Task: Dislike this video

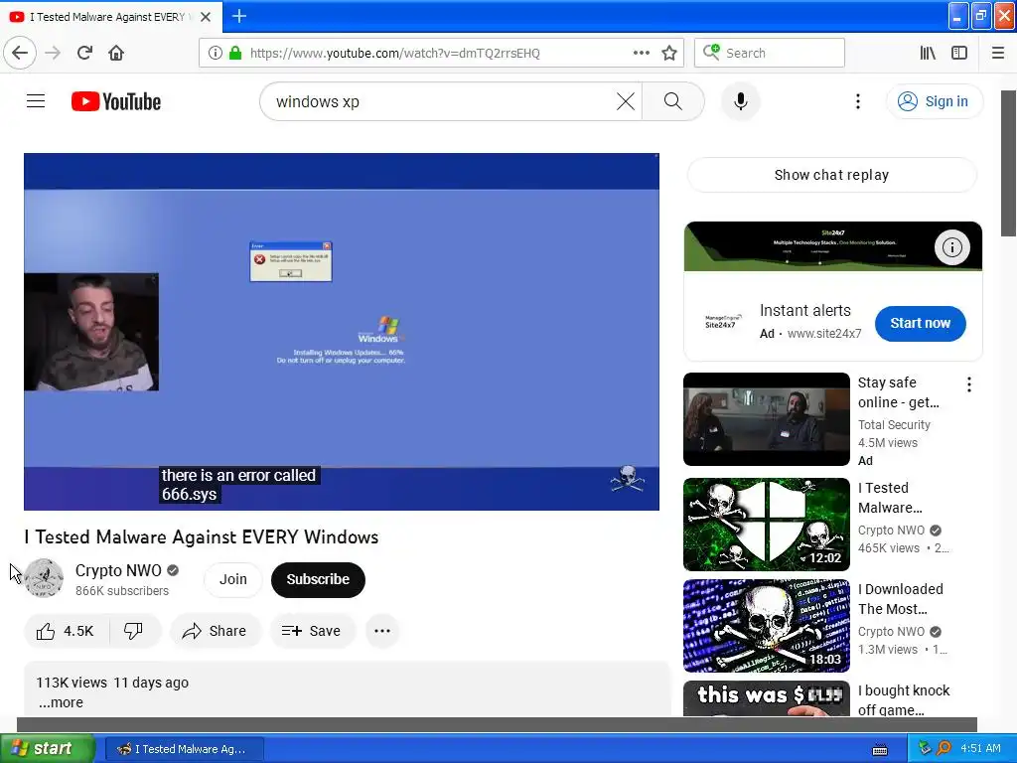Action: [x=134, y=631]
